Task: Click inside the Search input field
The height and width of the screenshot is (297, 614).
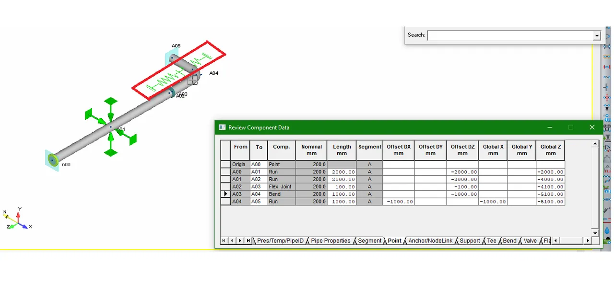Action: click(510, 36)
